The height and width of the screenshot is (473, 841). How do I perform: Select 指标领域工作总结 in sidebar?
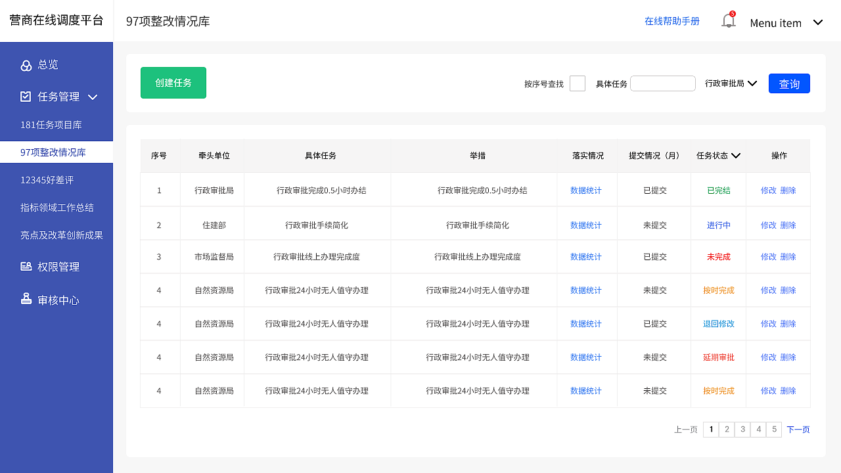click(x=57, y=208)
